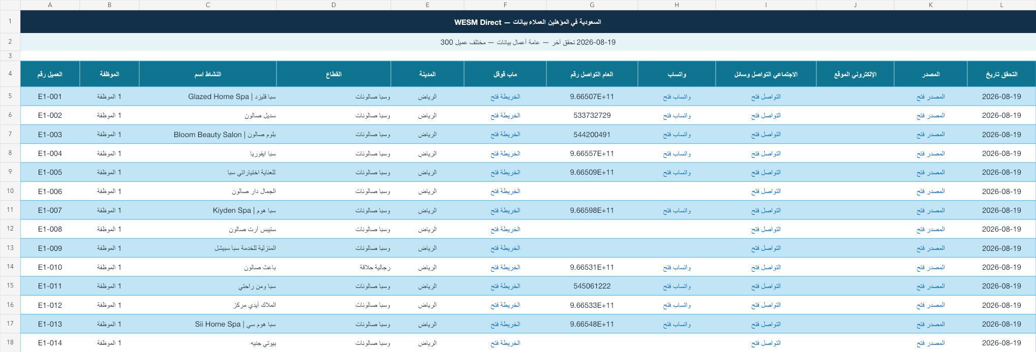The width and height of the screenshot is (1036, 352).
Task: Select the Bloom Beauty Salon cell
Action: click(x=208, y=135)
